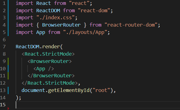Click line number 2 in gutter

tap(4, 10)
